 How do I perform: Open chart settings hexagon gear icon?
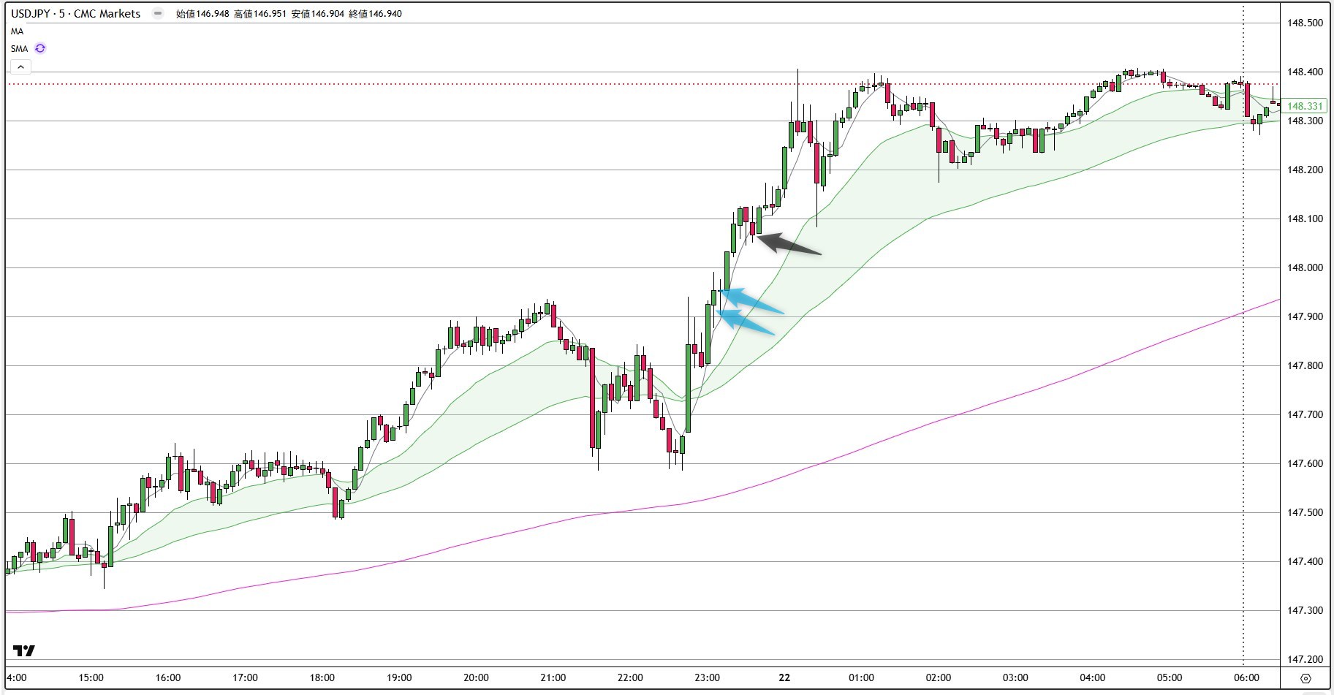[1305, 678]
